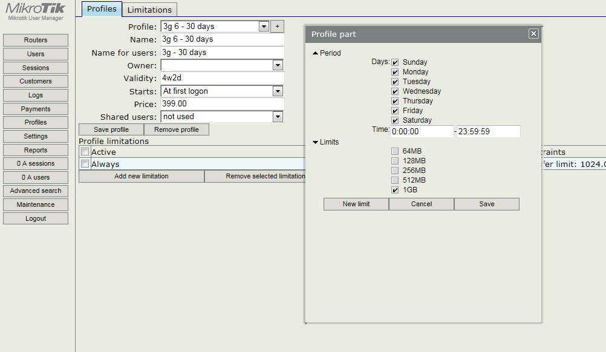Open the Profile dropdown list
The width and height of the screenshot is (606, 352).
pos(263,26)
